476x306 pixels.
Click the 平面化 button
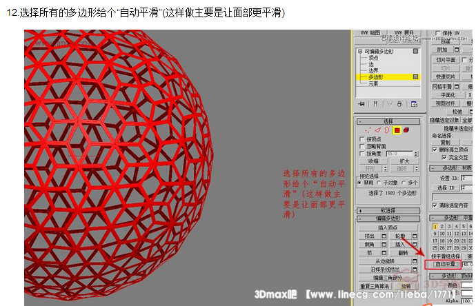(x=448, y=95)
